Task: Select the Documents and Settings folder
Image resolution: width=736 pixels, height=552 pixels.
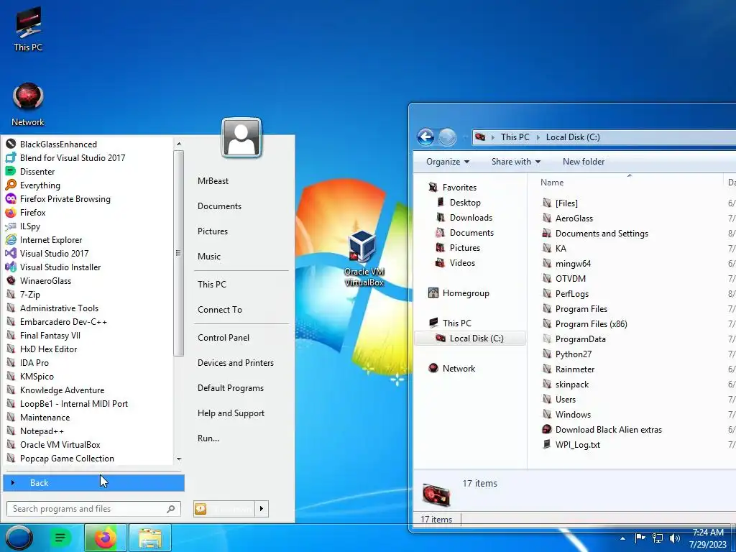Action: [602, 234]
